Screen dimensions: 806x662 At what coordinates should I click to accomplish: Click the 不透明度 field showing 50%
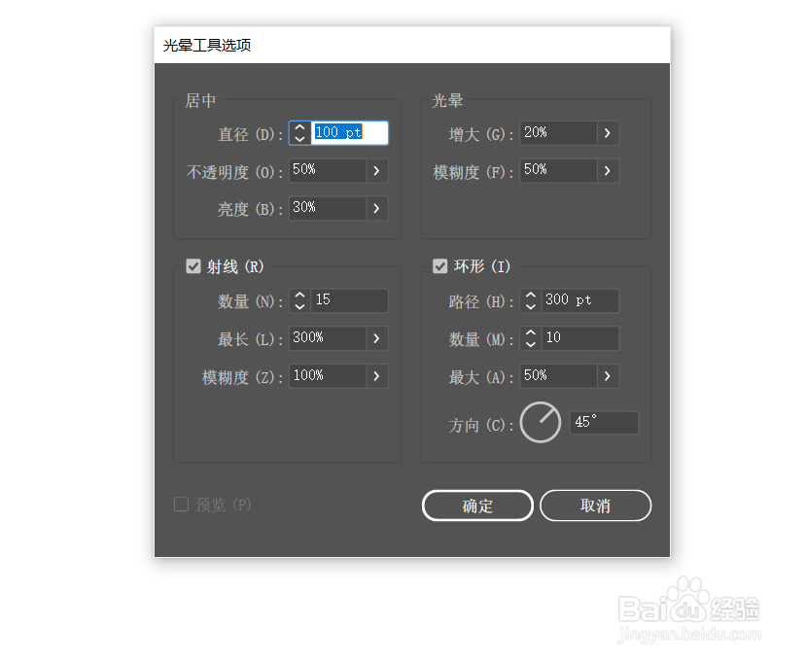tap(328, 171)
